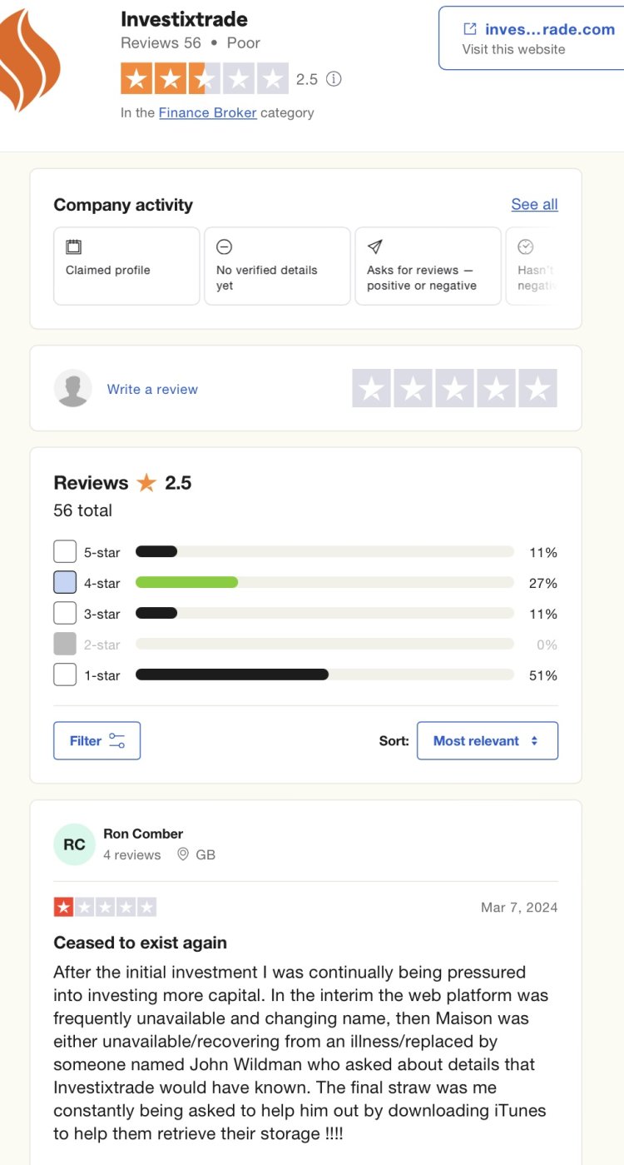This screenshot has width=624, height=1165.
Task: Click the 1-star rating bar
Action: pyautogui.click(x=324, y=675)
